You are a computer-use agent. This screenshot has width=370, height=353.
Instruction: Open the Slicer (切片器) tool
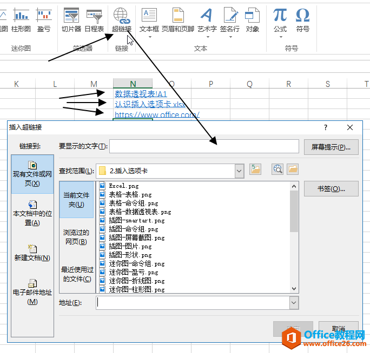(x=71, y=21)
